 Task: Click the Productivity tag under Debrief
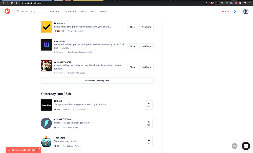click(80, 109)
